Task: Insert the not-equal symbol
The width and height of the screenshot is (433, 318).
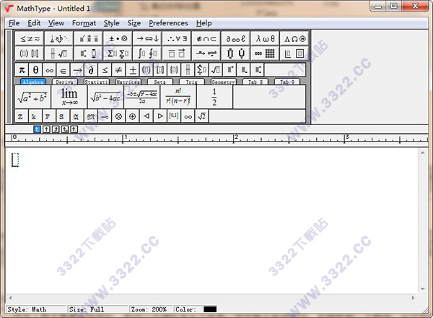Action: click(x=119, y=70)
